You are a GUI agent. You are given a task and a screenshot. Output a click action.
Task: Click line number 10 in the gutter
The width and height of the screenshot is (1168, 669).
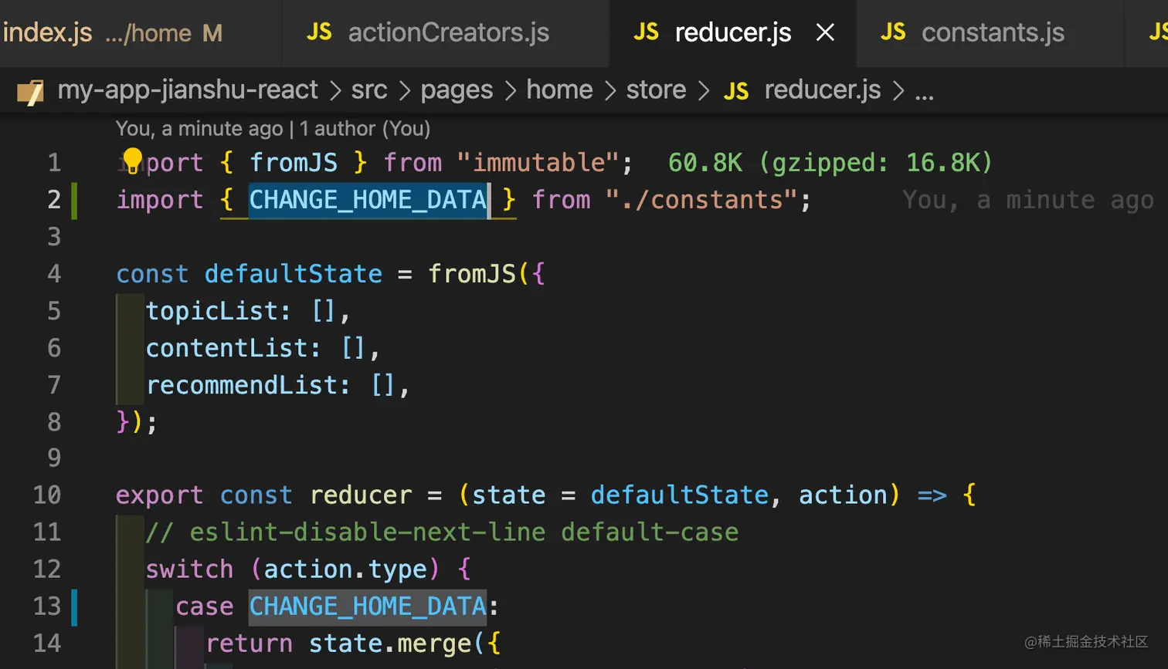47,495
